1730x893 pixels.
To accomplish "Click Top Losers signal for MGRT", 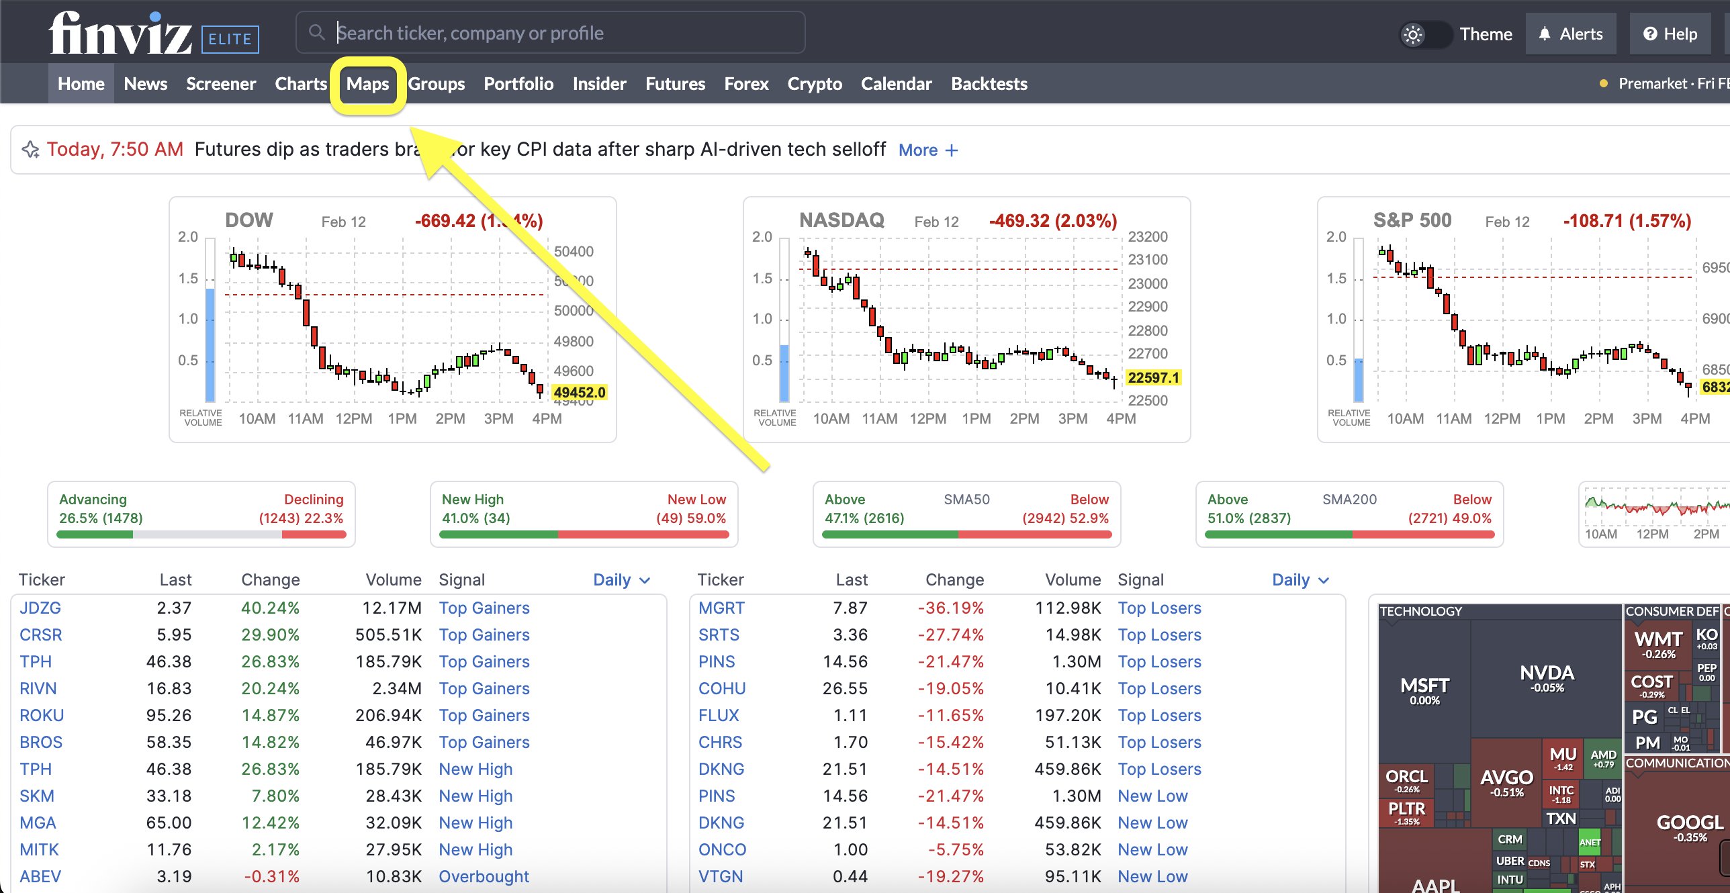I will (1159, 608).
